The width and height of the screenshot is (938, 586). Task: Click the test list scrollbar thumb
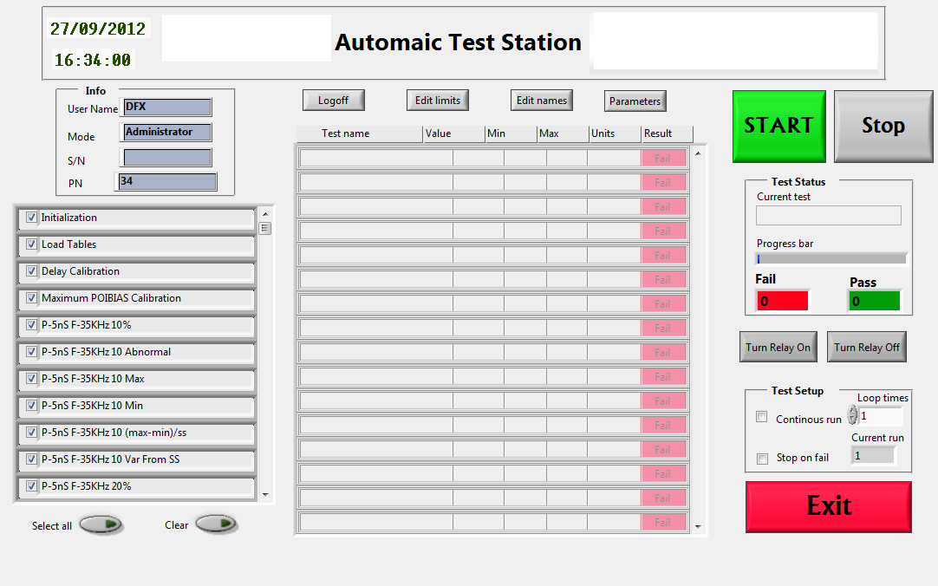coord(265,228)
